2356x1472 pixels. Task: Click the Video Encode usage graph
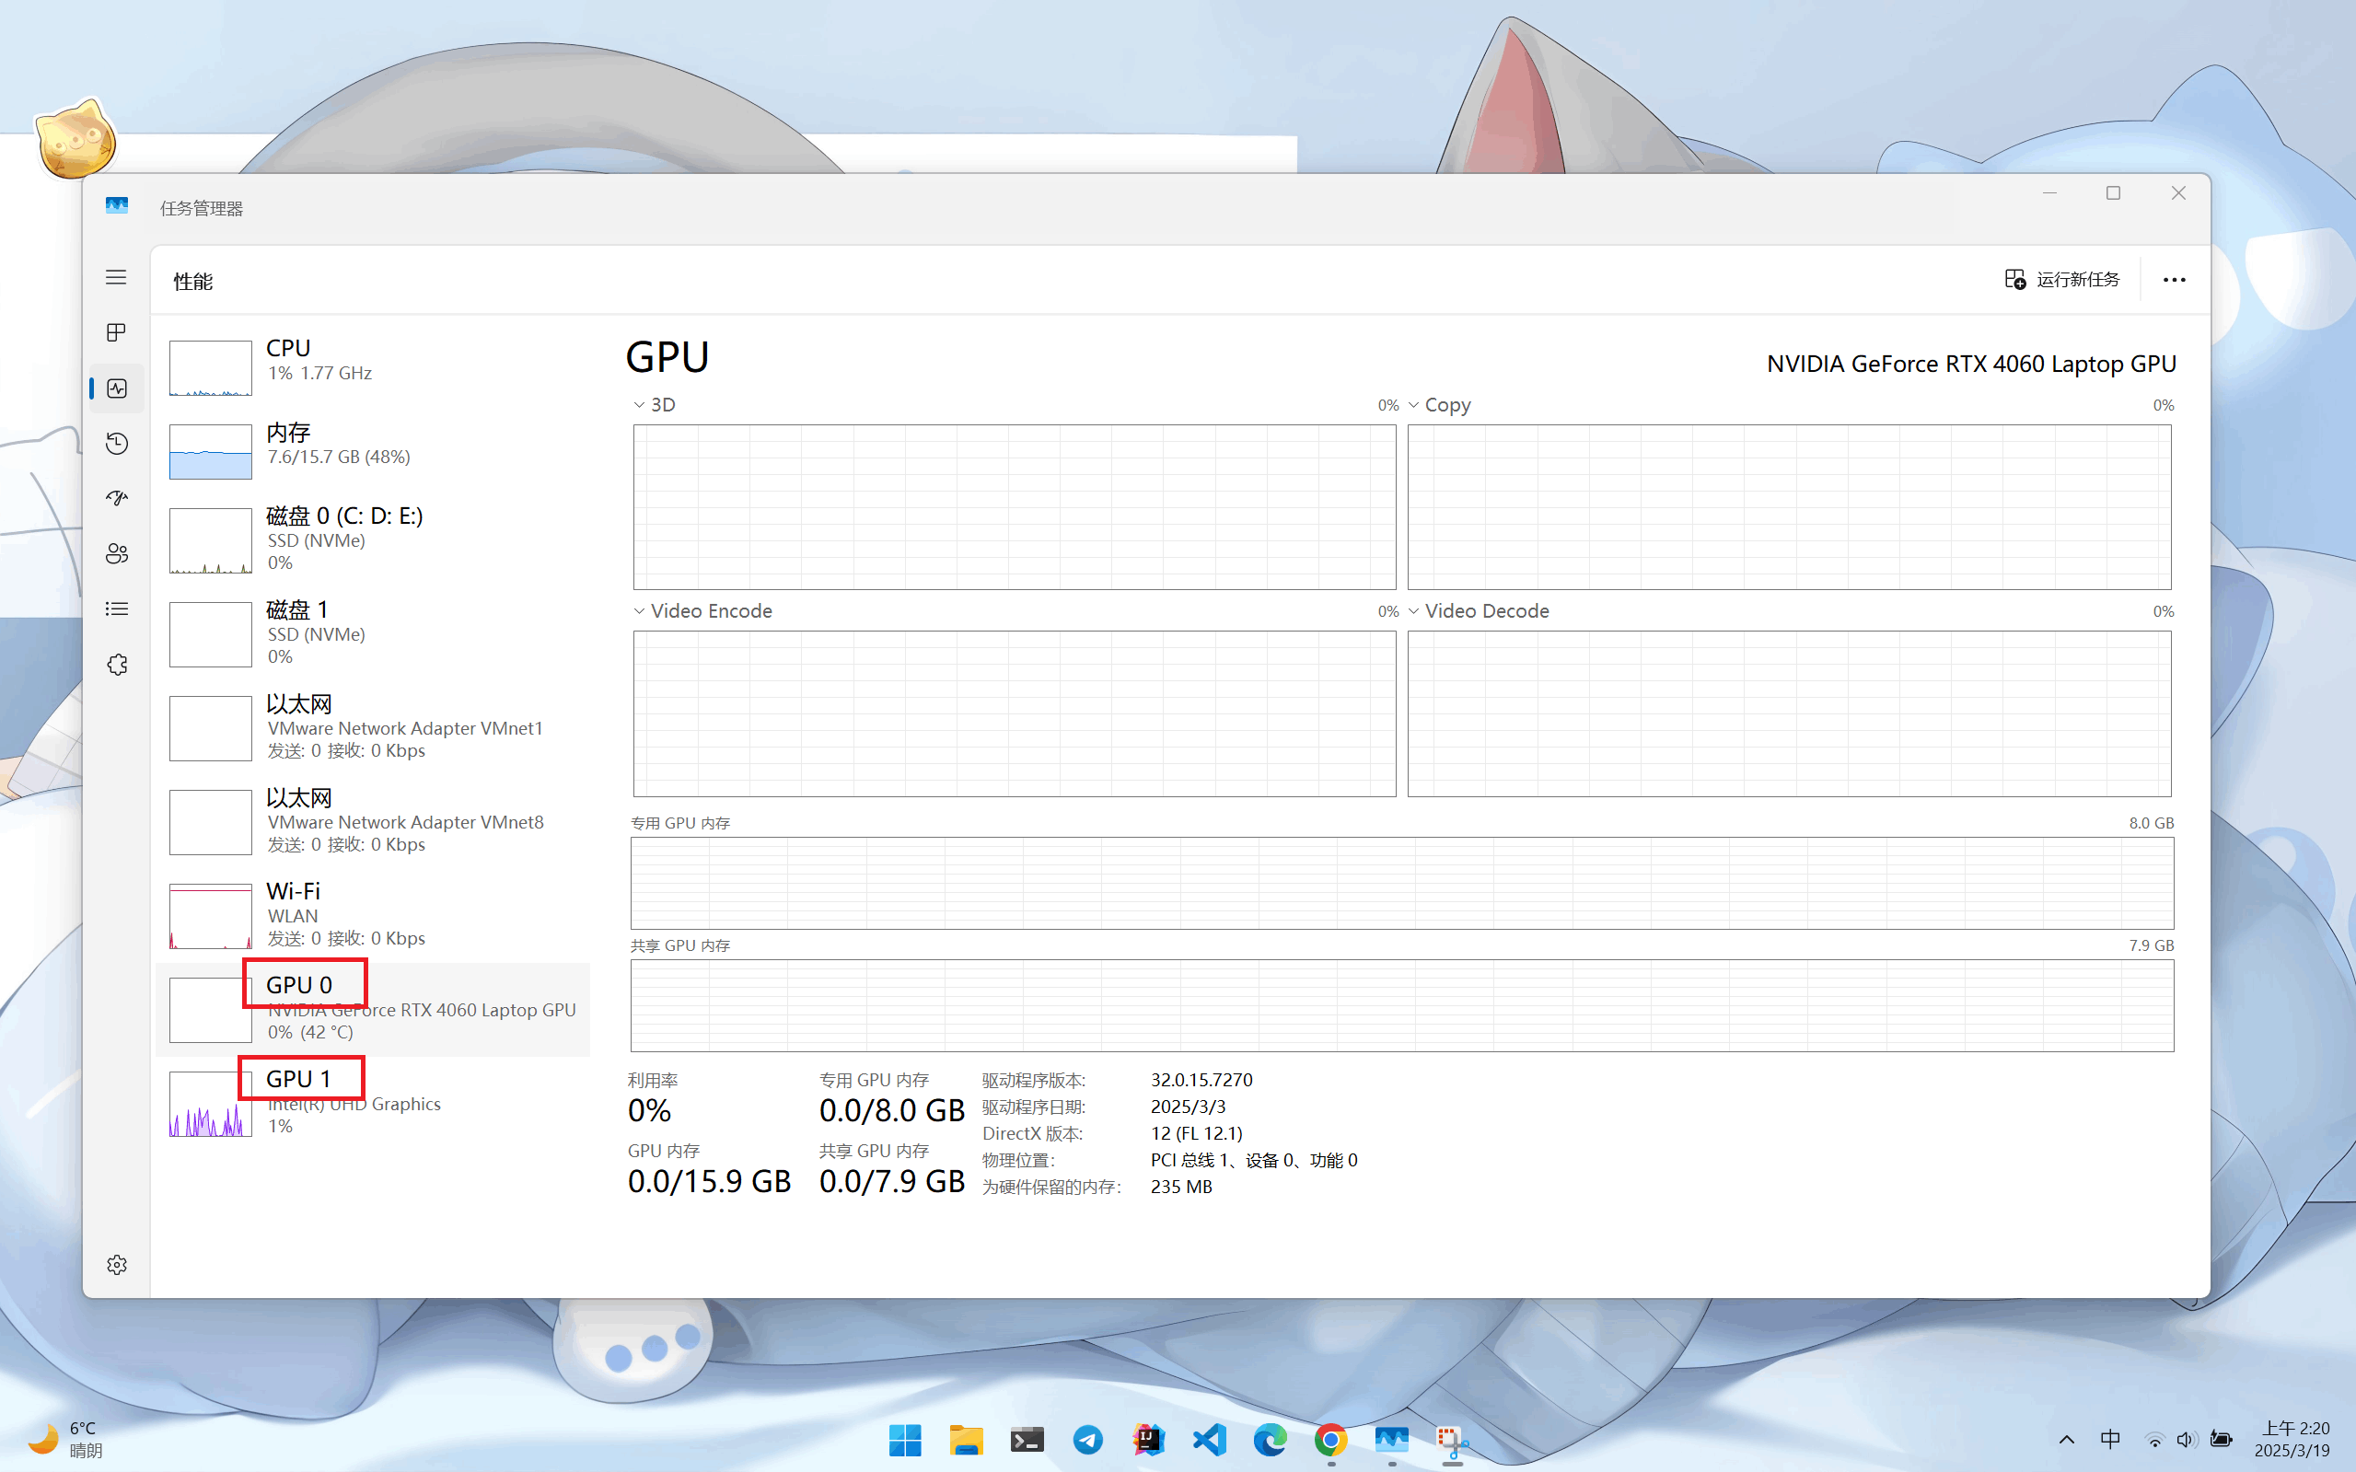point(1015,713)
